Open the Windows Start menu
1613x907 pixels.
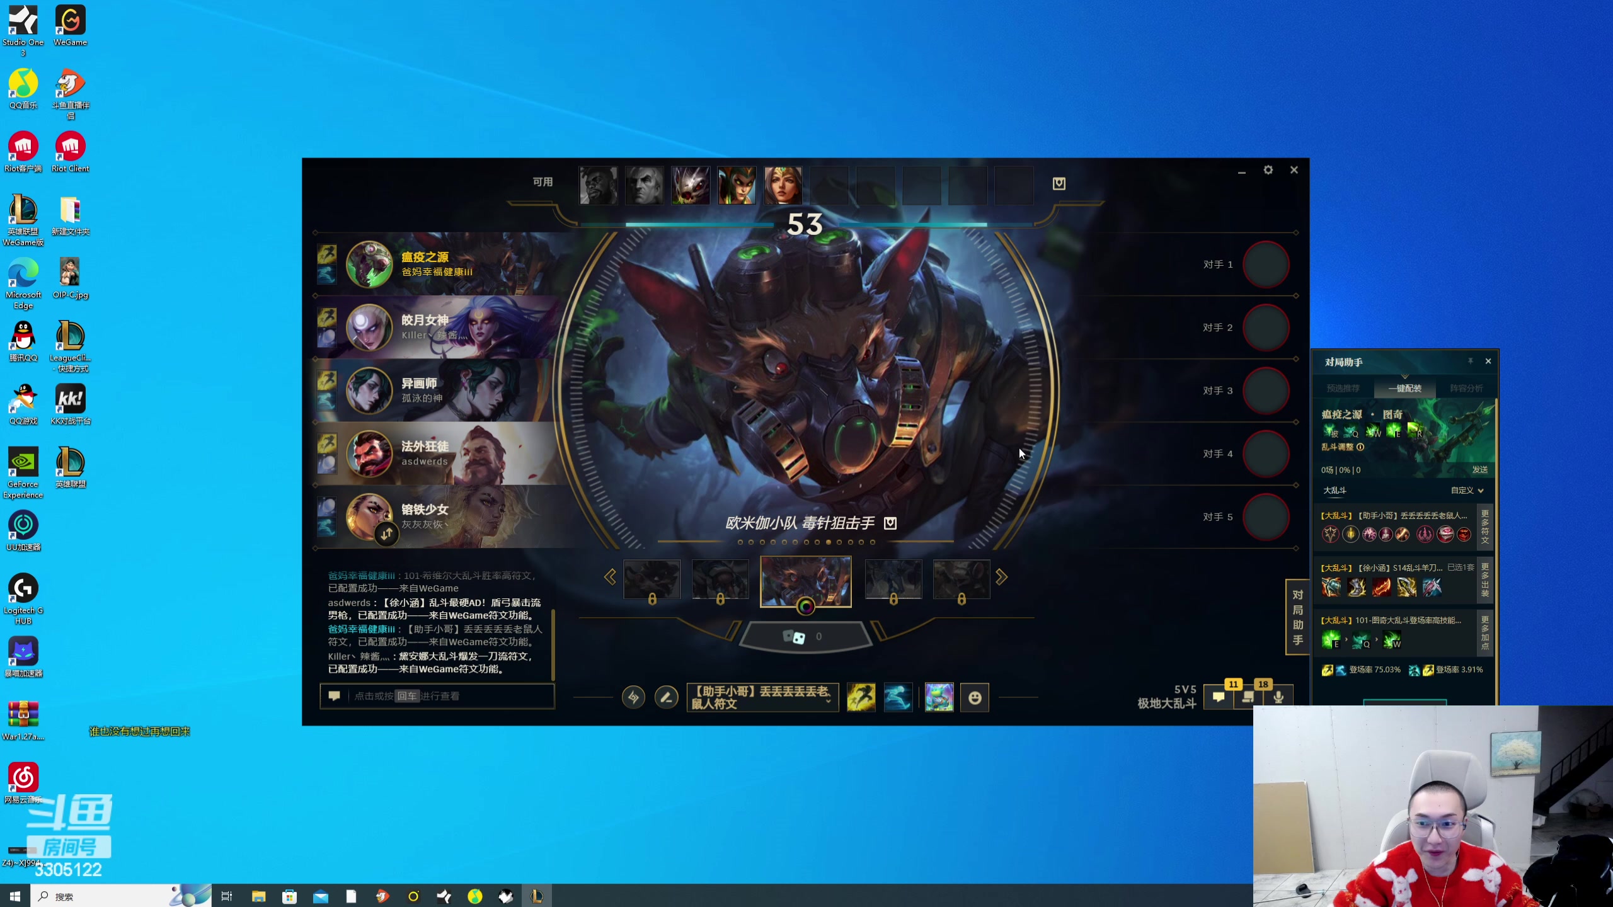15,896
